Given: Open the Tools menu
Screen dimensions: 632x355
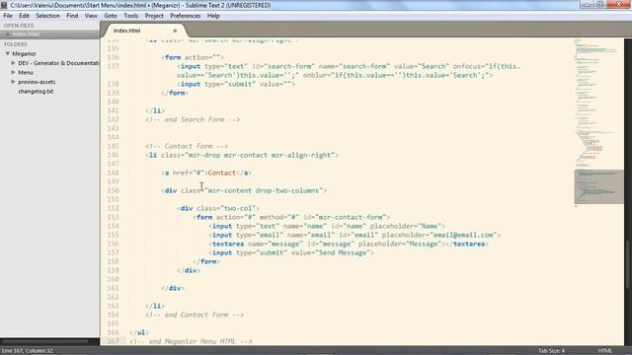Looking at the screenshot, I should (131, 16).
